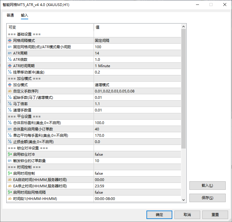
Task: Open the 固定间隔 dropdown for 网格间隔模式
Action: point(137,41)
